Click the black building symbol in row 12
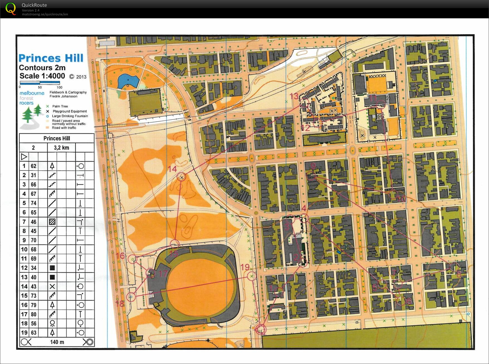 52,268
